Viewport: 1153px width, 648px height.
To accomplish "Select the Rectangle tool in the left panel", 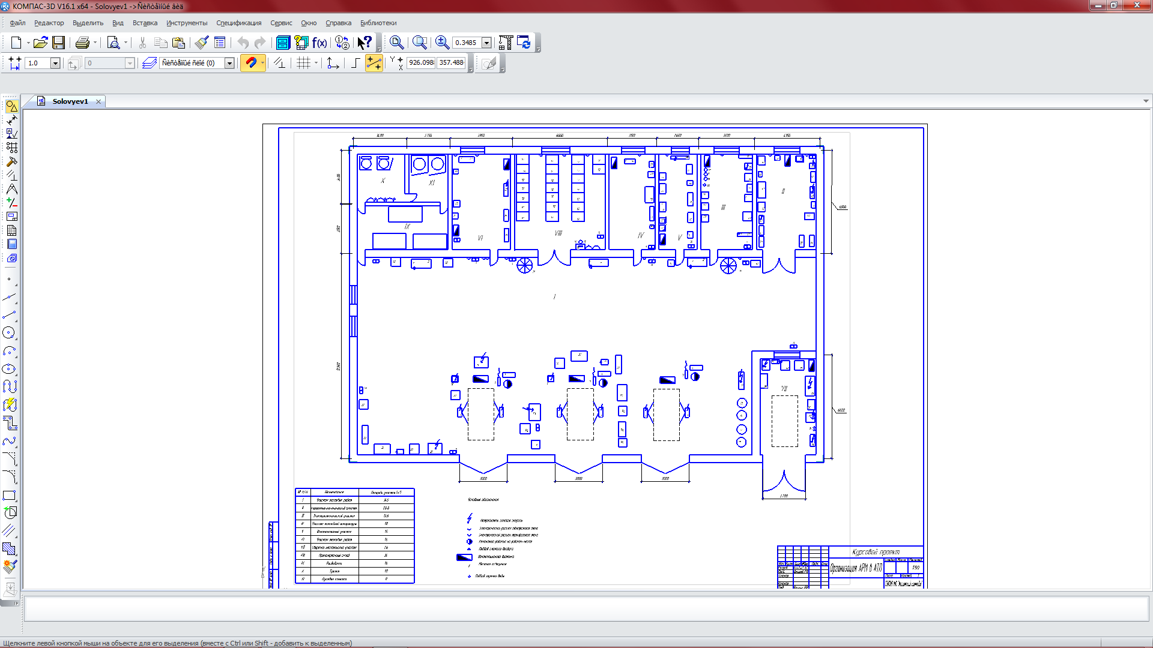I will pyautogui.click(x=9, y=496).
